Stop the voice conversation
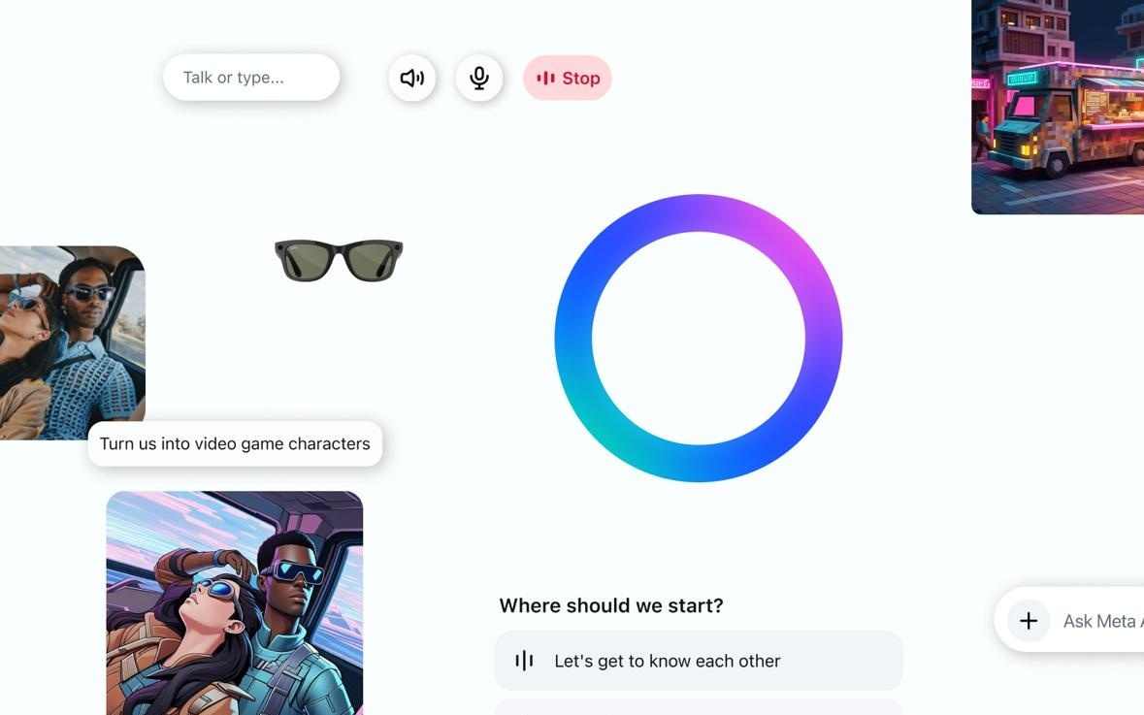This screenshot has width=1144, height=715. (x=568, y=78)
